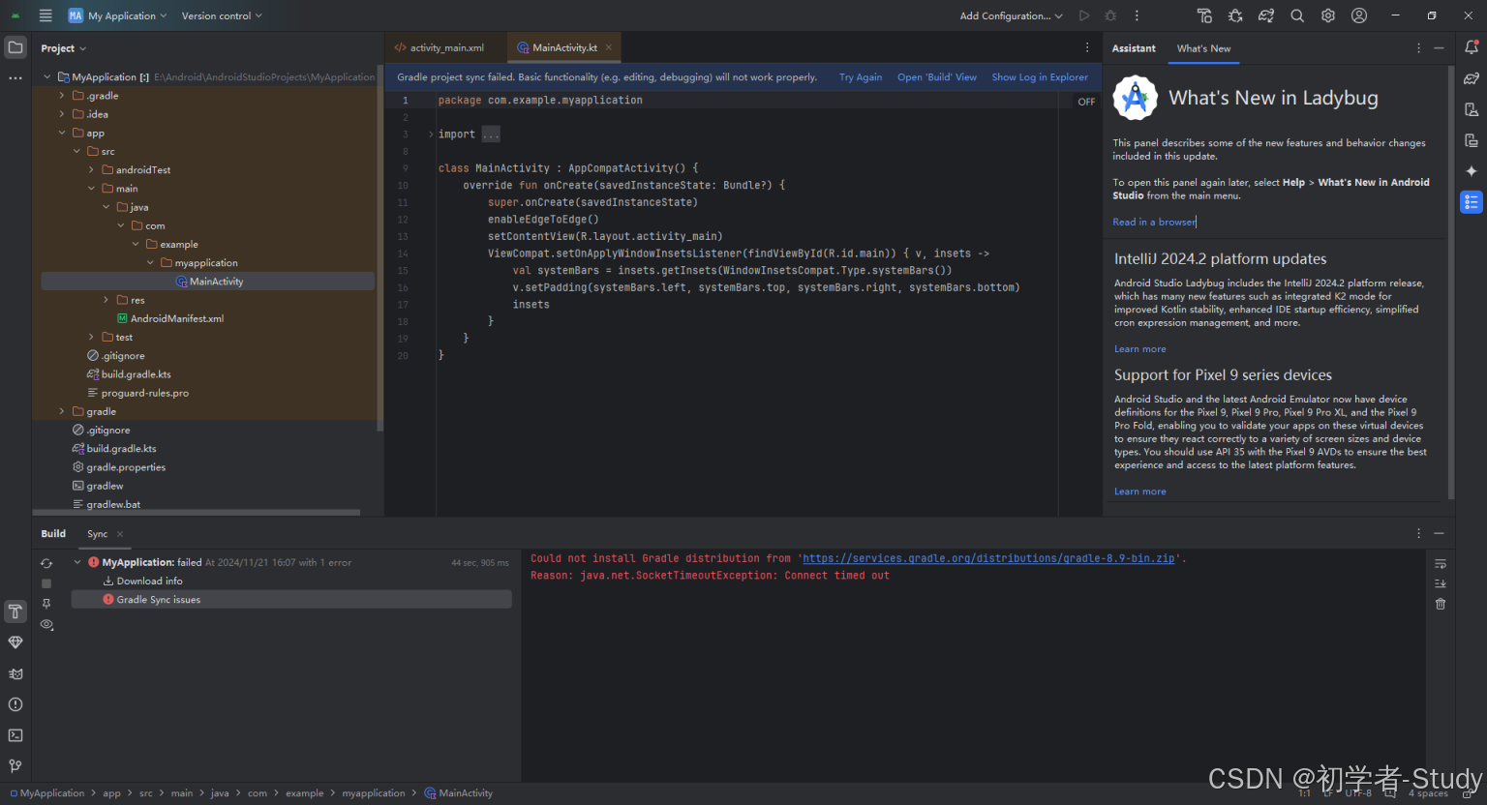Screen dimensions: 1487x805
Task: Click the stop square in Build panel
Action: click(x=46, y=583)
